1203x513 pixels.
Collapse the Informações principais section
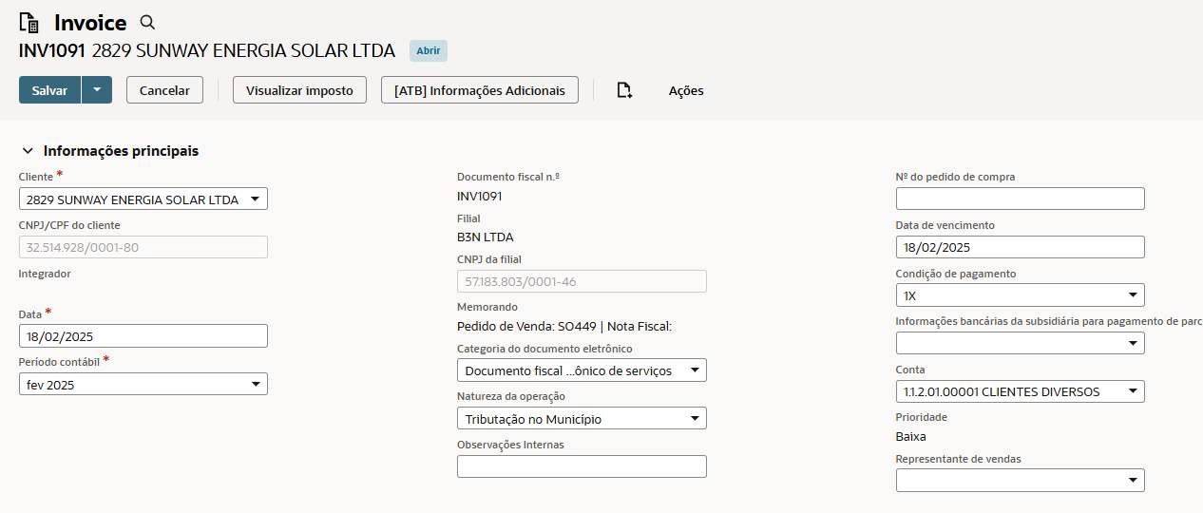pyautogui.click(x=28, y=151)
